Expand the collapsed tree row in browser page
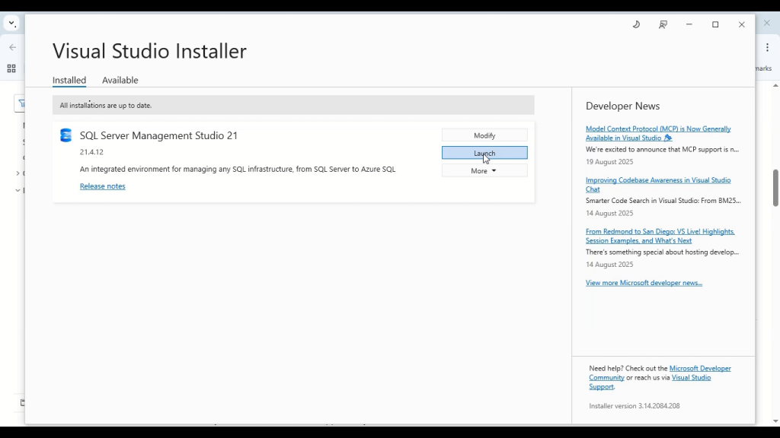Screen dimensions: 780x438 click(x=18, y=173)
